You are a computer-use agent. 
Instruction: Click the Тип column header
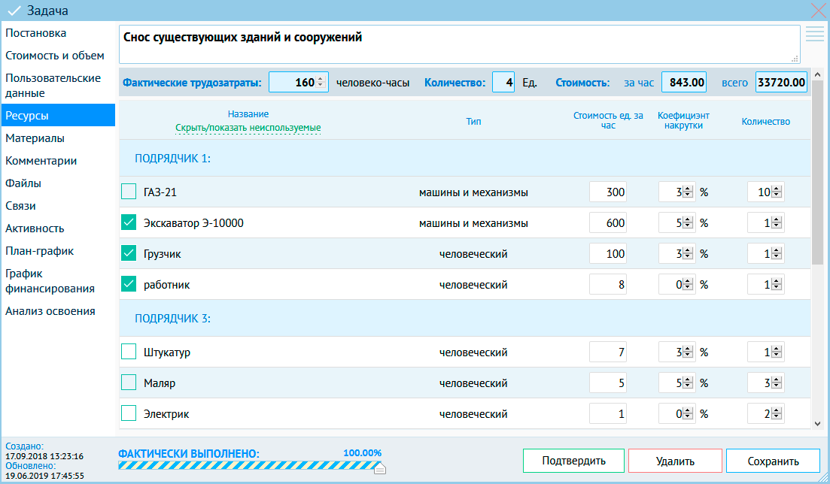(x=473, y=121)
